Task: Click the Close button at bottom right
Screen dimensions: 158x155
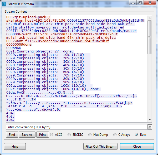Action: tap(137, 147)
